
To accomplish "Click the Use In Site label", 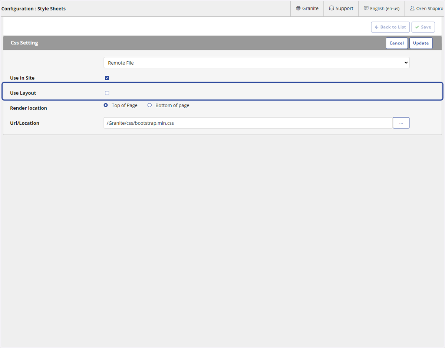I will click(x=22, y=78).
